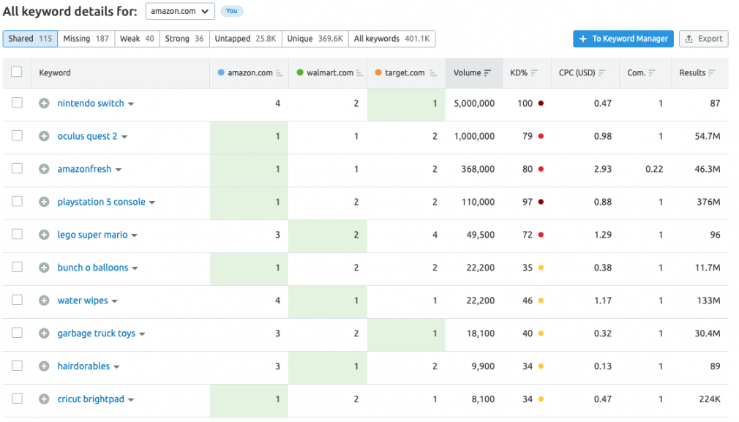739x422 pixels.
Task: Check the oculus quest 2 row checkbox
Action: click(x=17, y=135)
